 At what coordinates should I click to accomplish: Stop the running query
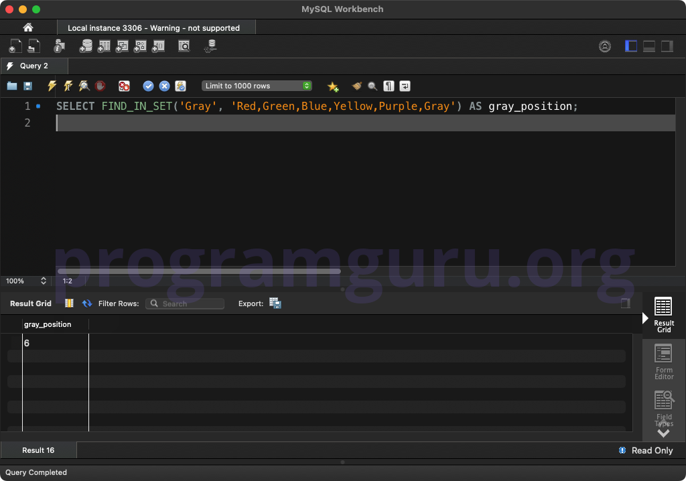pos(100,86)
